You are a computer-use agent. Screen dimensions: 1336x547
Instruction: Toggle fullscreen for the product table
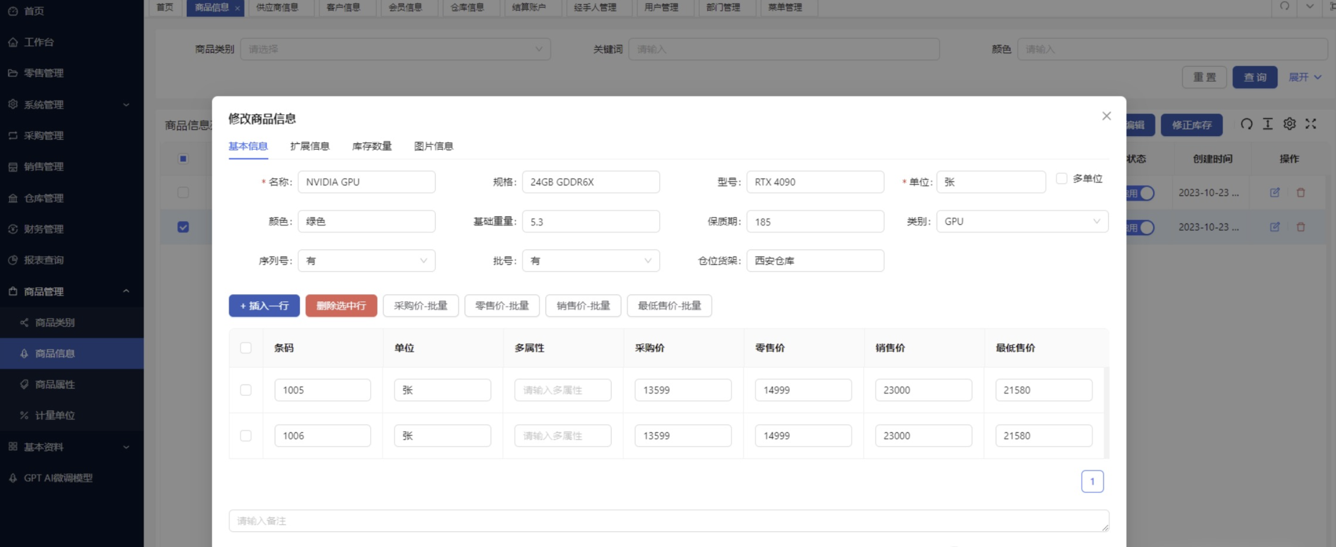1311,124
